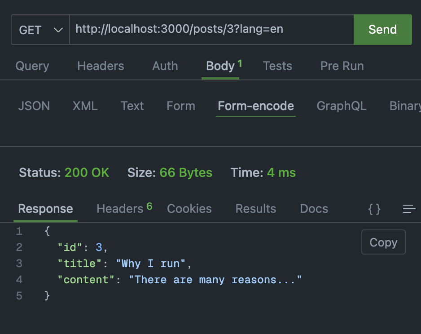Screen dimensions: 421x334
Task: Choose the XML body format
Action: click(85, 106)
